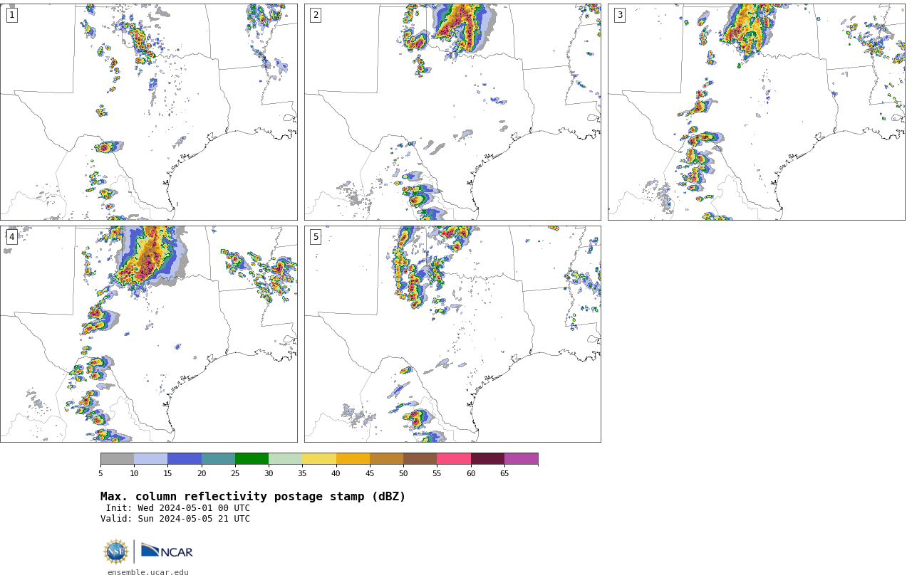Click the colorbar tick label 20
912x580 pixels.
(x=202, y=474)
